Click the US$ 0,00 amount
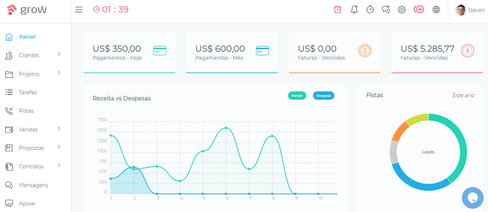The image size is (488, 212). [317, 48]
